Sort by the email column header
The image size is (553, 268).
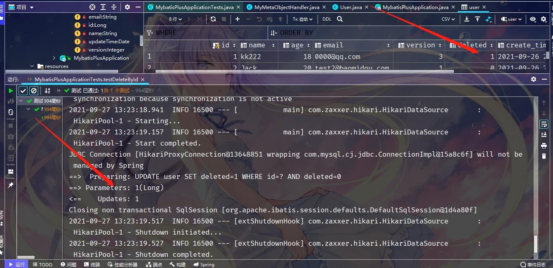352,45
